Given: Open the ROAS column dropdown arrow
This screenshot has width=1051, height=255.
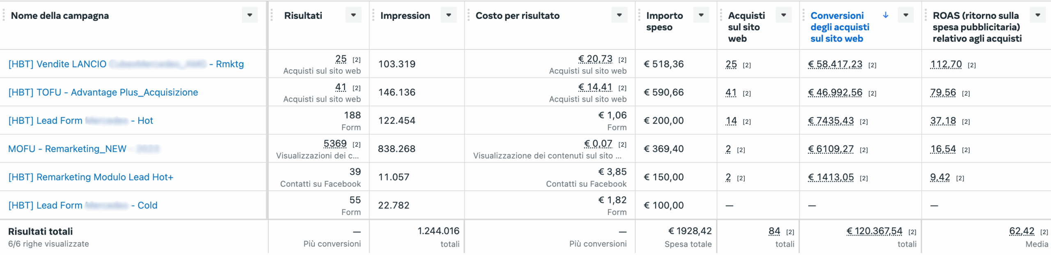Looking at the screenshot, I should [x=1038, y=15].
